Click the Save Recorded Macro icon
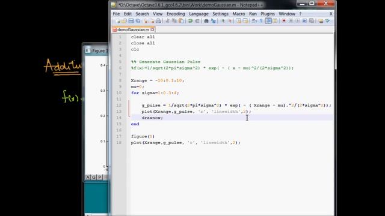The image size is (385, 216). [312, 21]
